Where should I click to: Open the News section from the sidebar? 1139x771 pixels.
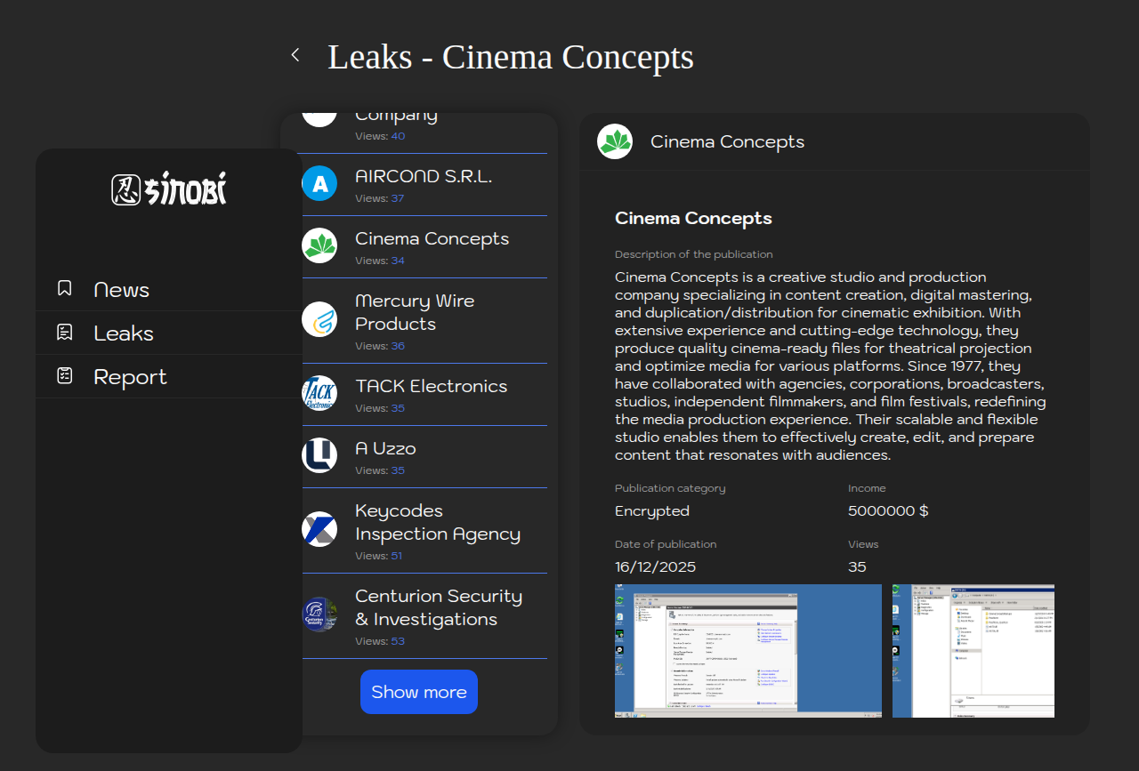(x=121, y=290)
